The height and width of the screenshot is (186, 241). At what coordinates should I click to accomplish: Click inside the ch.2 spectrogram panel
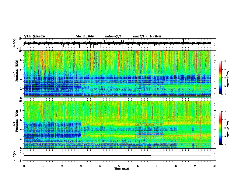click(117, 125)
